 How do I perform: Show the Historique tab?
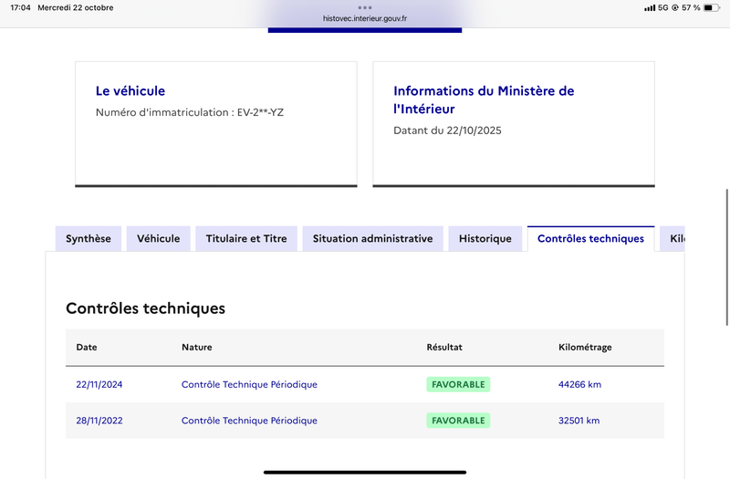pos(485,239)
